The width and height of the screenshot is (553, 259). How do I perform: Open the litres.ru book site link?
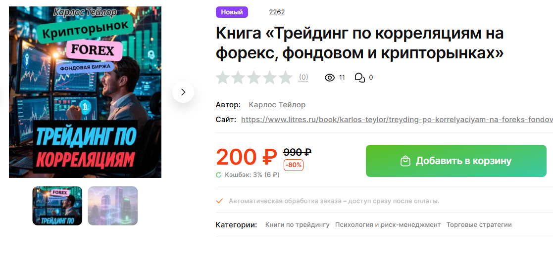(x=397, y=120)
